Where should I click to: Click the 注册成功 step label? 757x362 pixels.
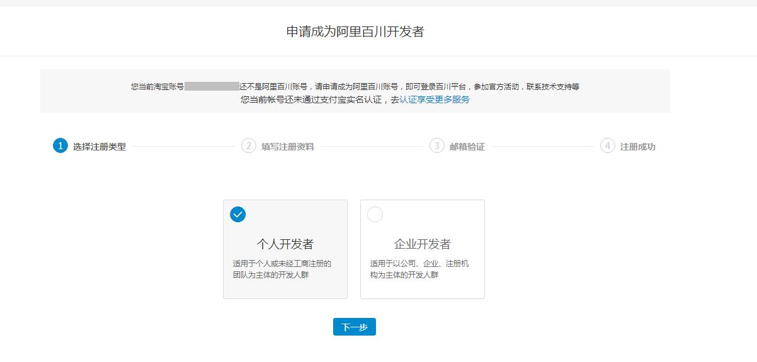pos(638,147)
